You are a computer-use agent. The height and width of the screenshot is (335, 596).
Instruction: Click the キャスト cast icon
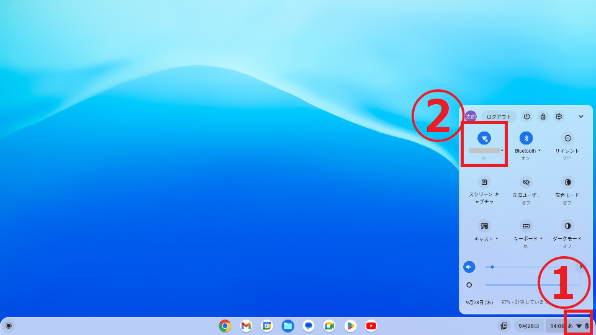tap(484, 226)
